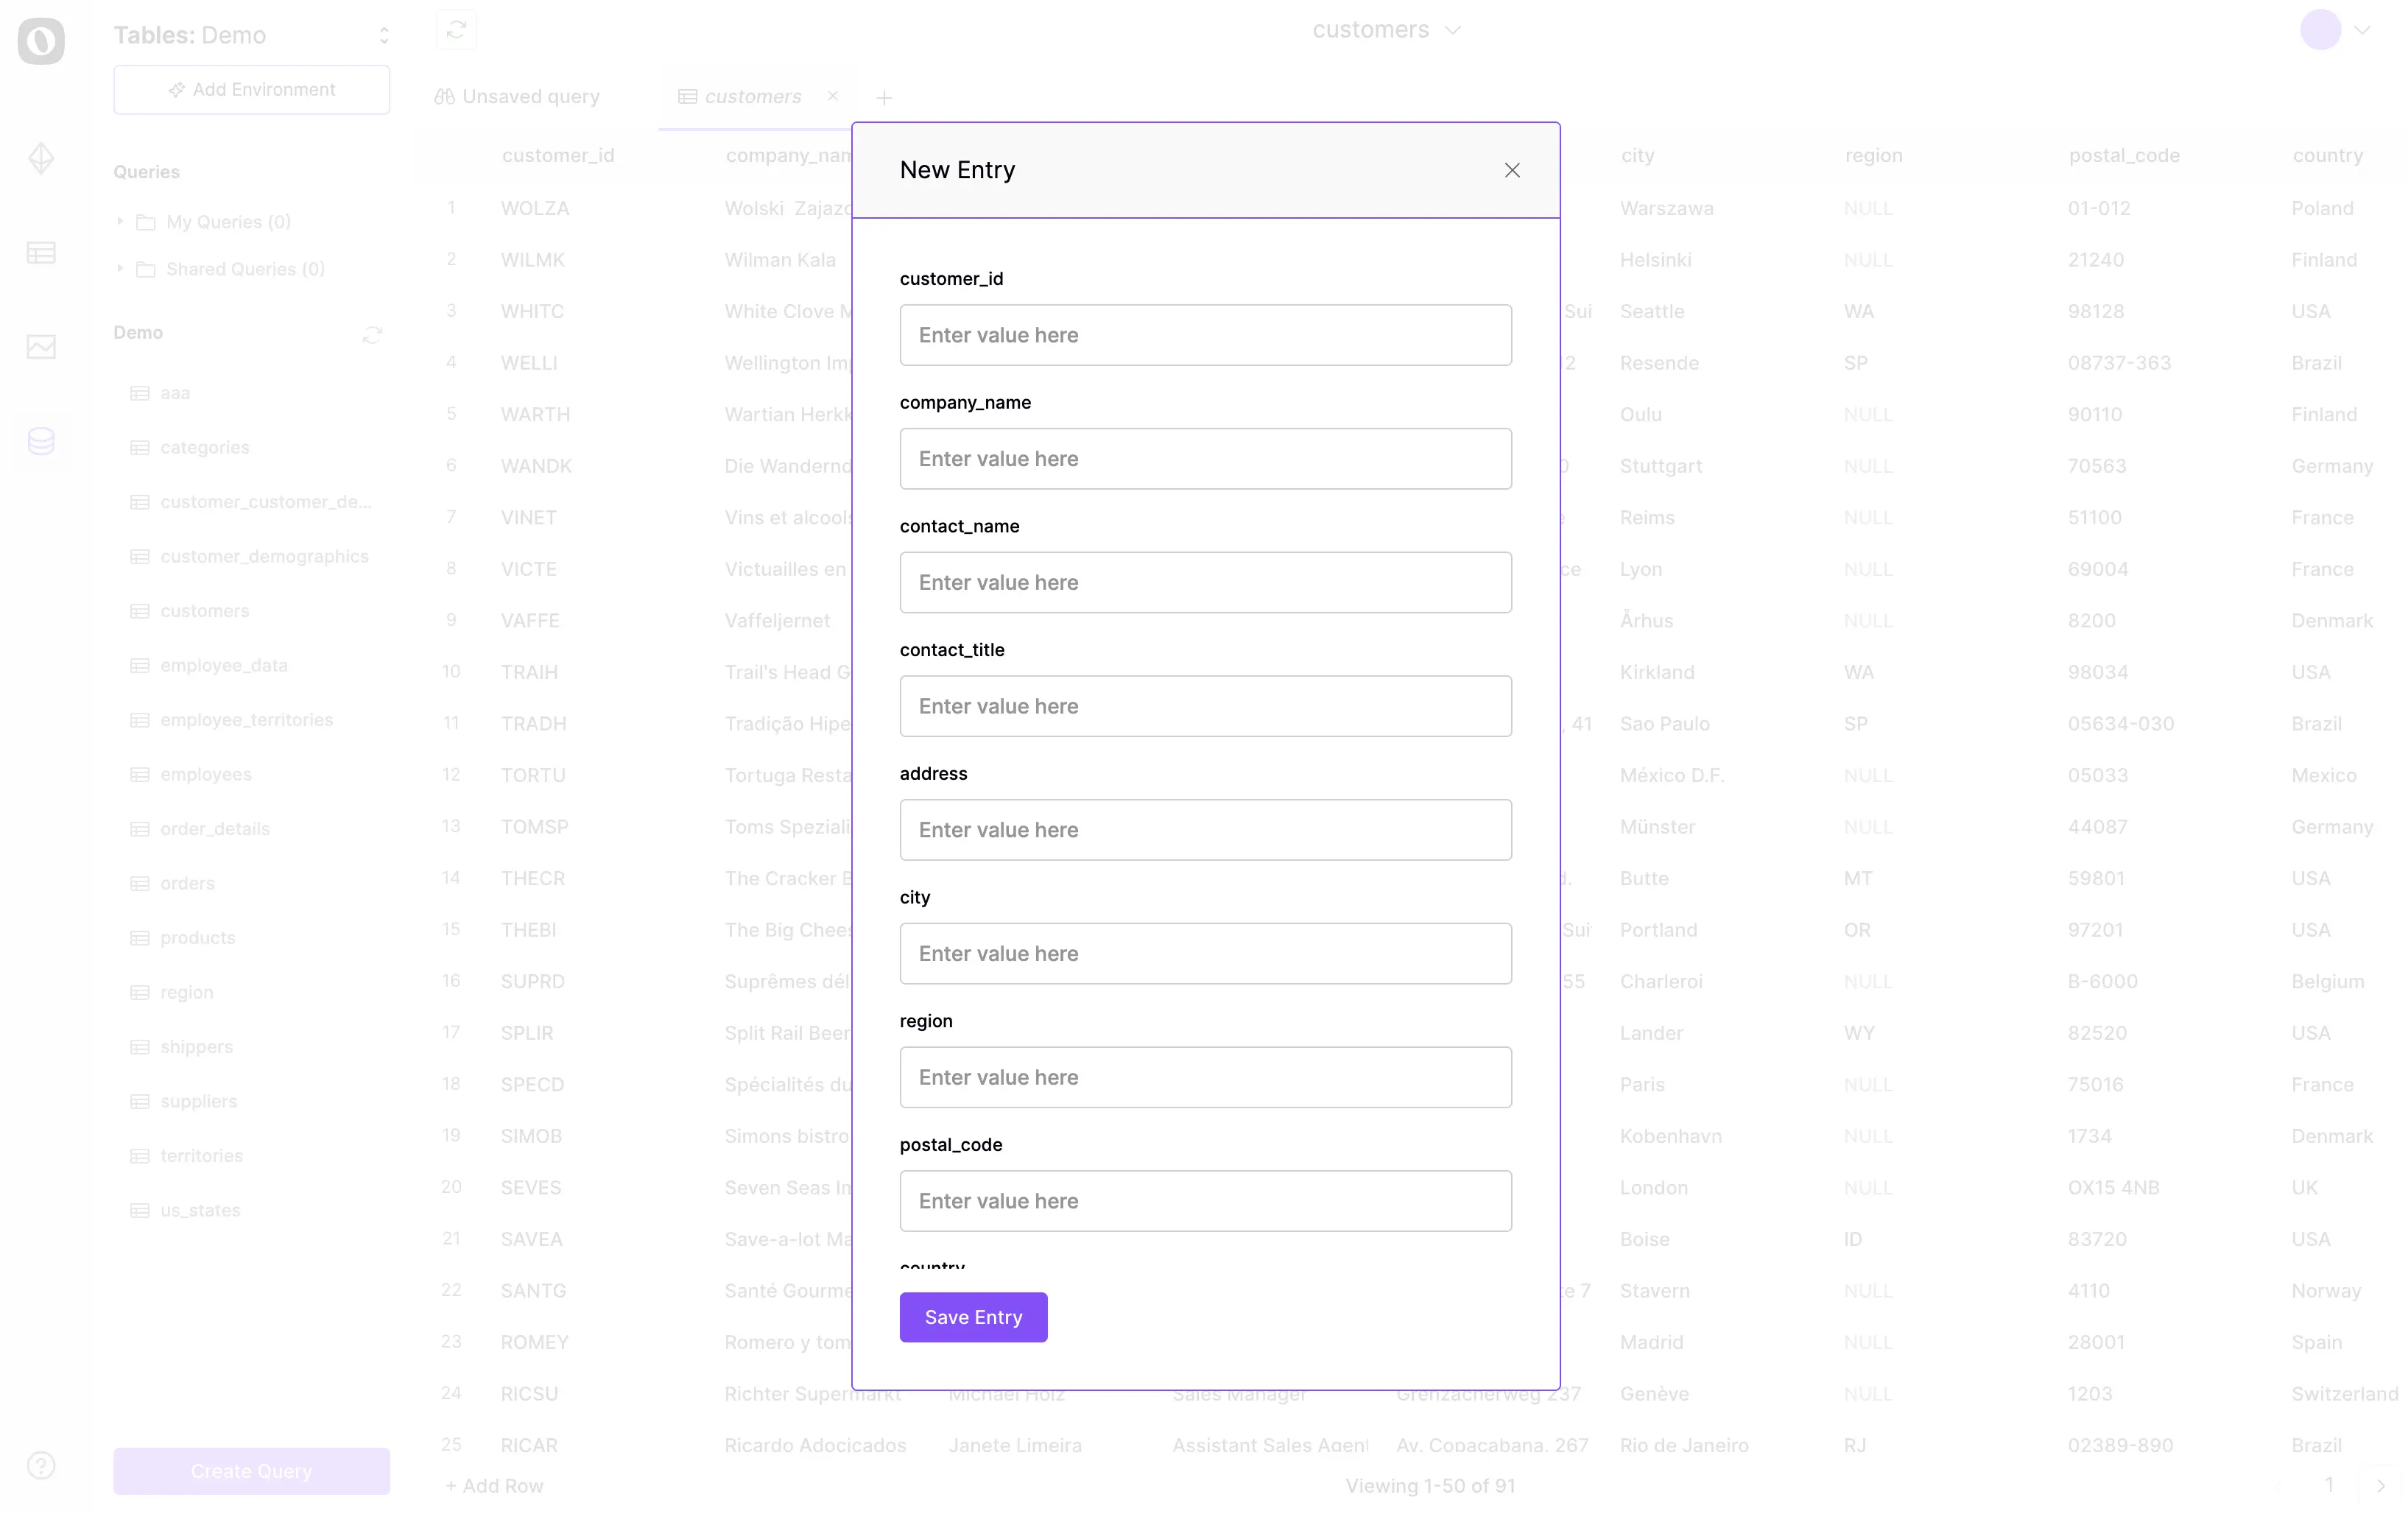Image resolution: width=2408 pixels, height=1514 pixels.
Task: Click the Add Environment button
Action: tap(251, 90)
